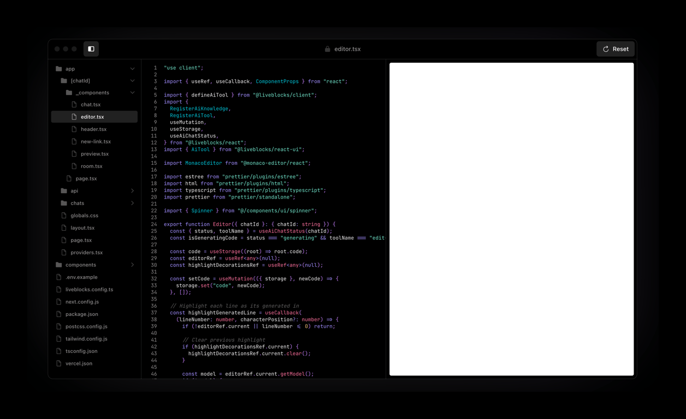Collapse the _components folder chevron

132,93
